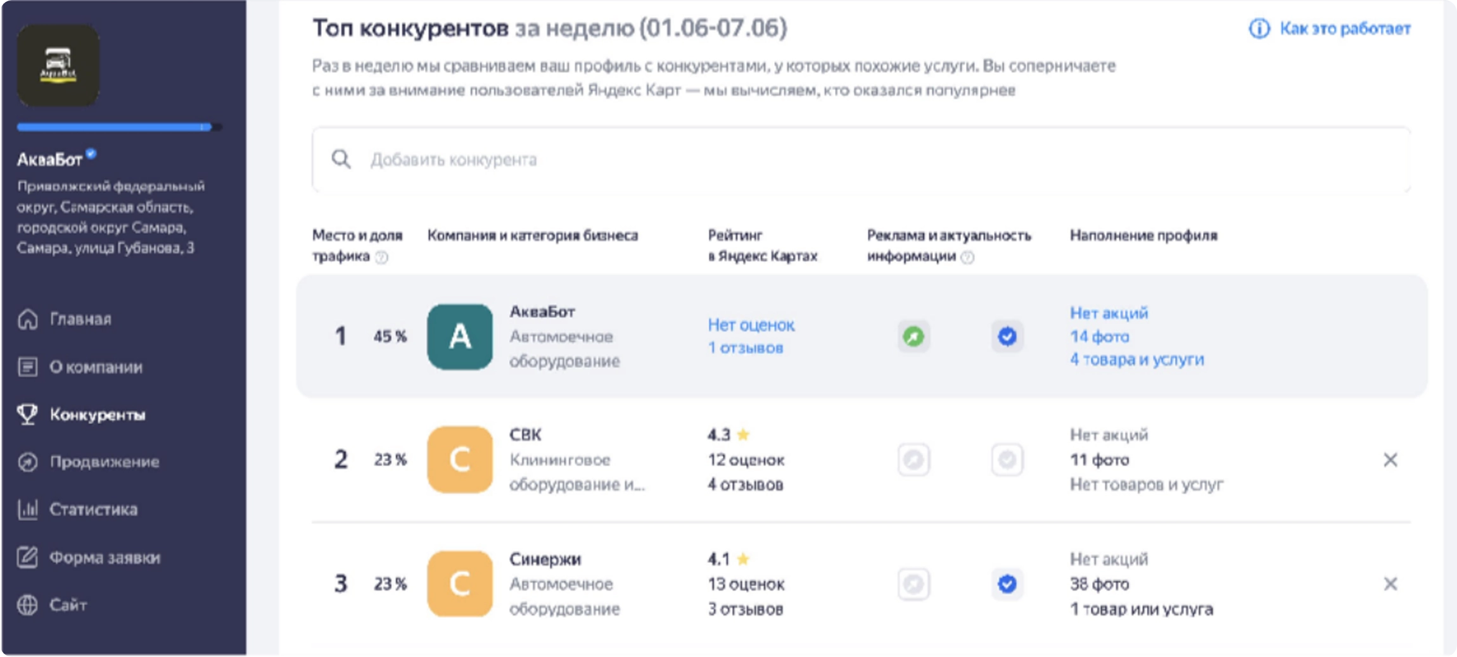Click the 11 фото text in СВК row
This screenshot has height=657, width=1457.
tap(1100, 460)
